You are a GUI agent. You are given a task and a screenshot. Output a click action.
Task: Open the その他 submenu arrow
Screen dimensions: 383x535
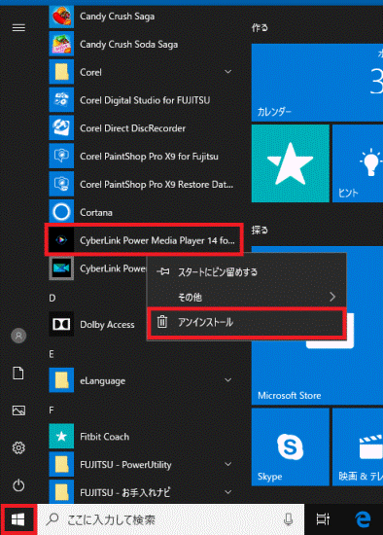click(x=332, y=297)
